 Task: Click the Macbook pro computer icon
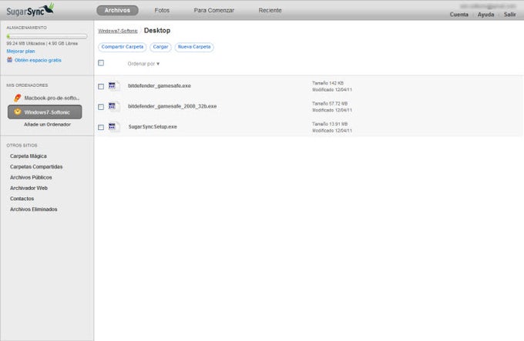(x=18, y=98)
